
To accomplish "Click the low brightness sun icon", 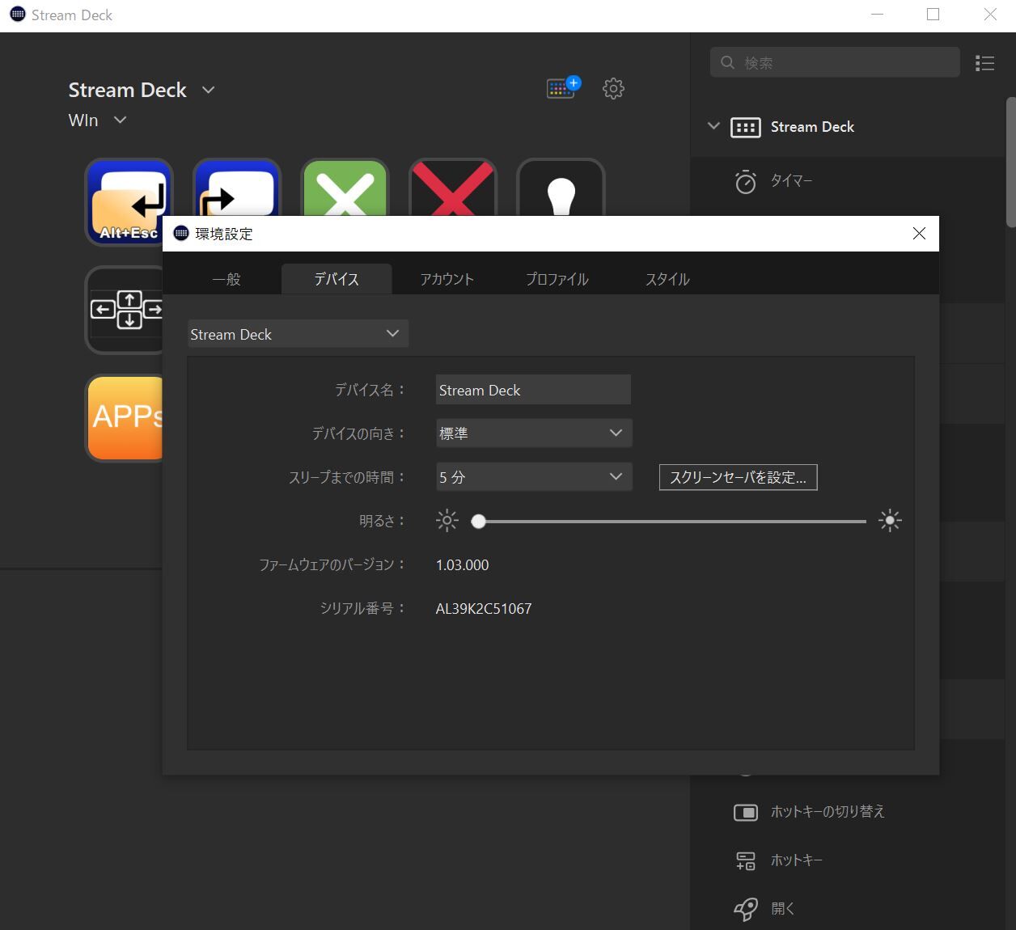I will (447, 520).
